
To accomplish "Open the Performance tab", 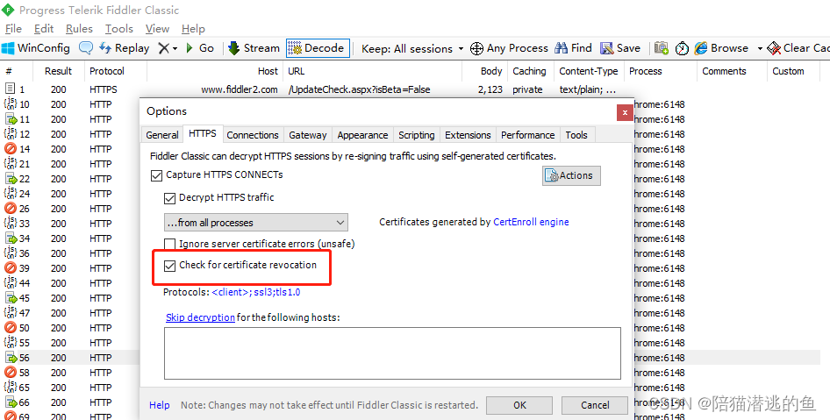I will tap(528, 135).
